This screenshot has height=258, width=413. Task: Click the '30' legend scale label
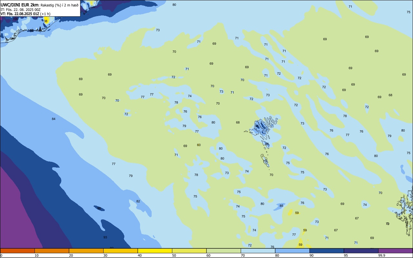pos(105,255)
